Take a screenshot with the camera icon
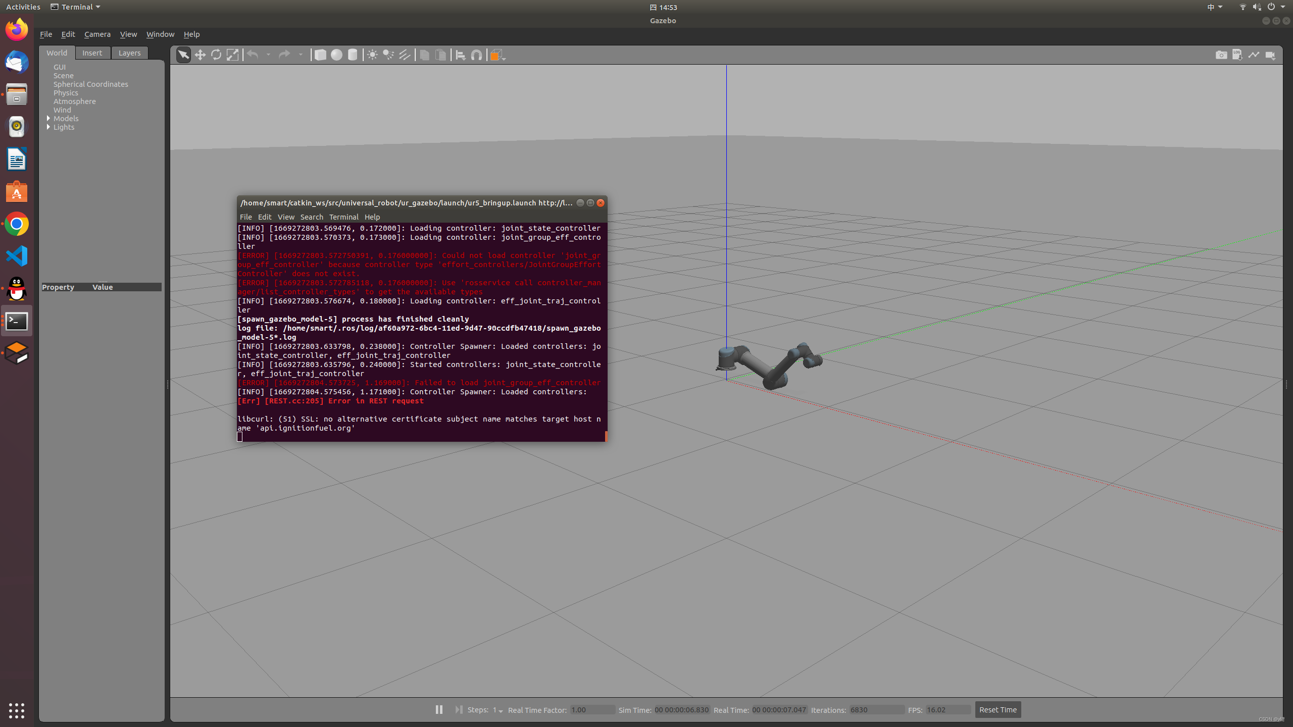Image resolution: width=1293 pixels, height=727 pixels. (1221, 55)
